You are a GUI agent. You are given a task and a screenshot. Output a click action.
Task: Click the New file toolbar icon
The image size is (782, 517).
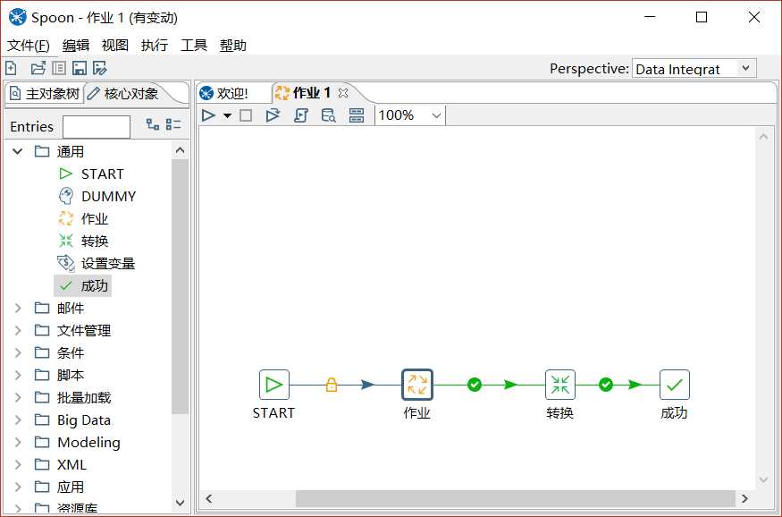(11, 68)
